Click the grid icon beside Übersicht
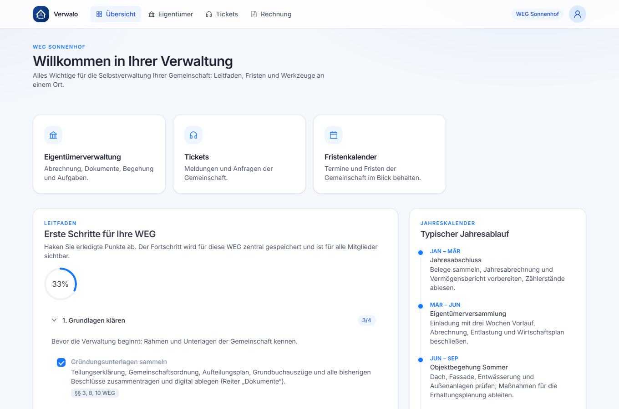Image resolution: width=619 pixels, height=409 pixels. point(99,14)
